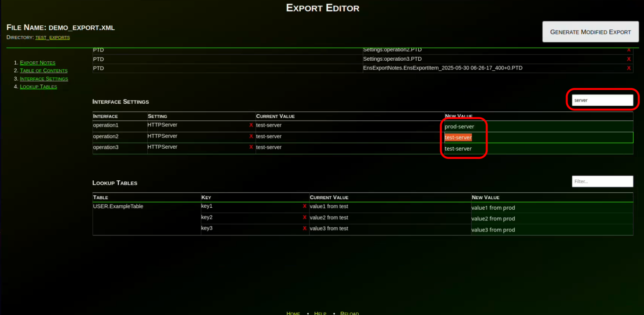
Task: Click red X on operation3 HTTPServer row
Action: (251, 147)
